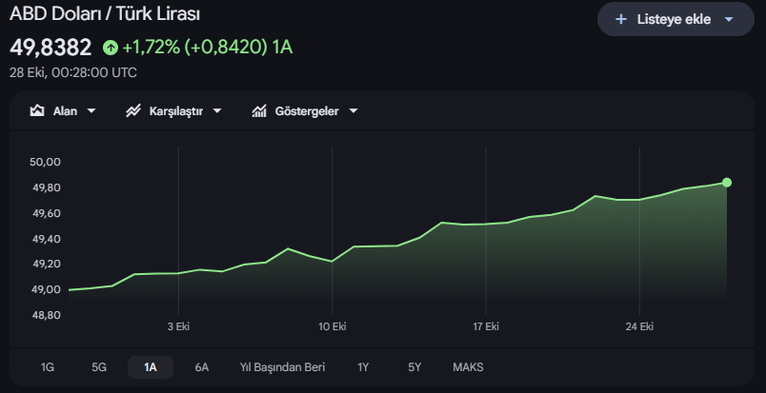Expand the Karşılaştır dropdown arrow
This screenshot has width=766, height=393.
click(217, 111)
